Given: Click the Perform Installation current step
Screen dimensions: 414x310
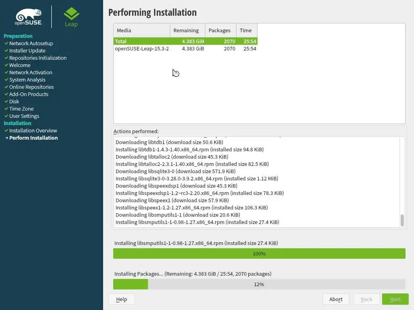Looking at the screenshot, I should pos(33,138).
